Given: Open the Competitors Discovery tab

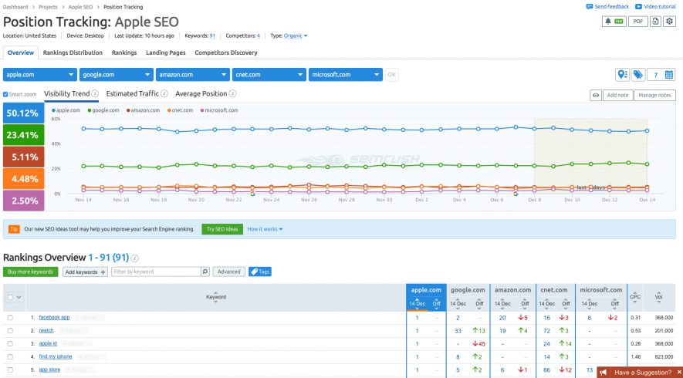Looking at the screenshot, I should coord(226,52).
